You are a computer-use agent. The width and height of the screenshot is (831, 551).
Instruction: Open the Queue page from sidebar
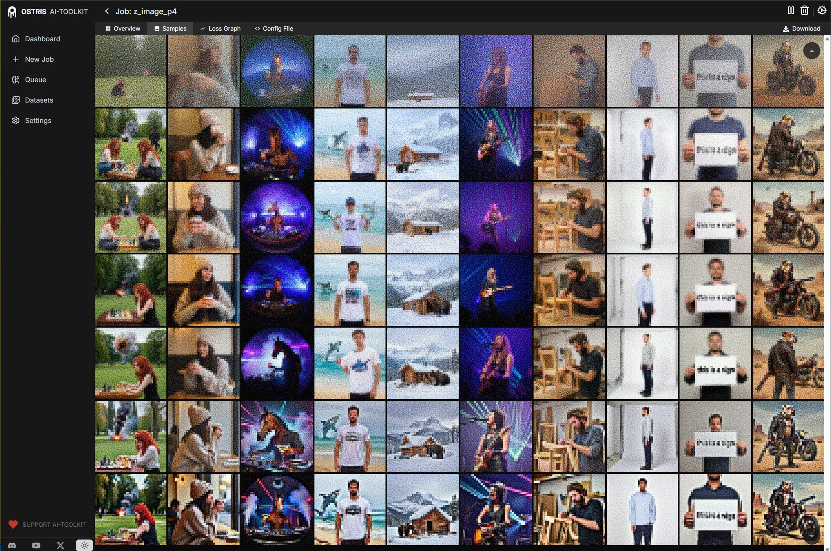click(x=35, y=80)
